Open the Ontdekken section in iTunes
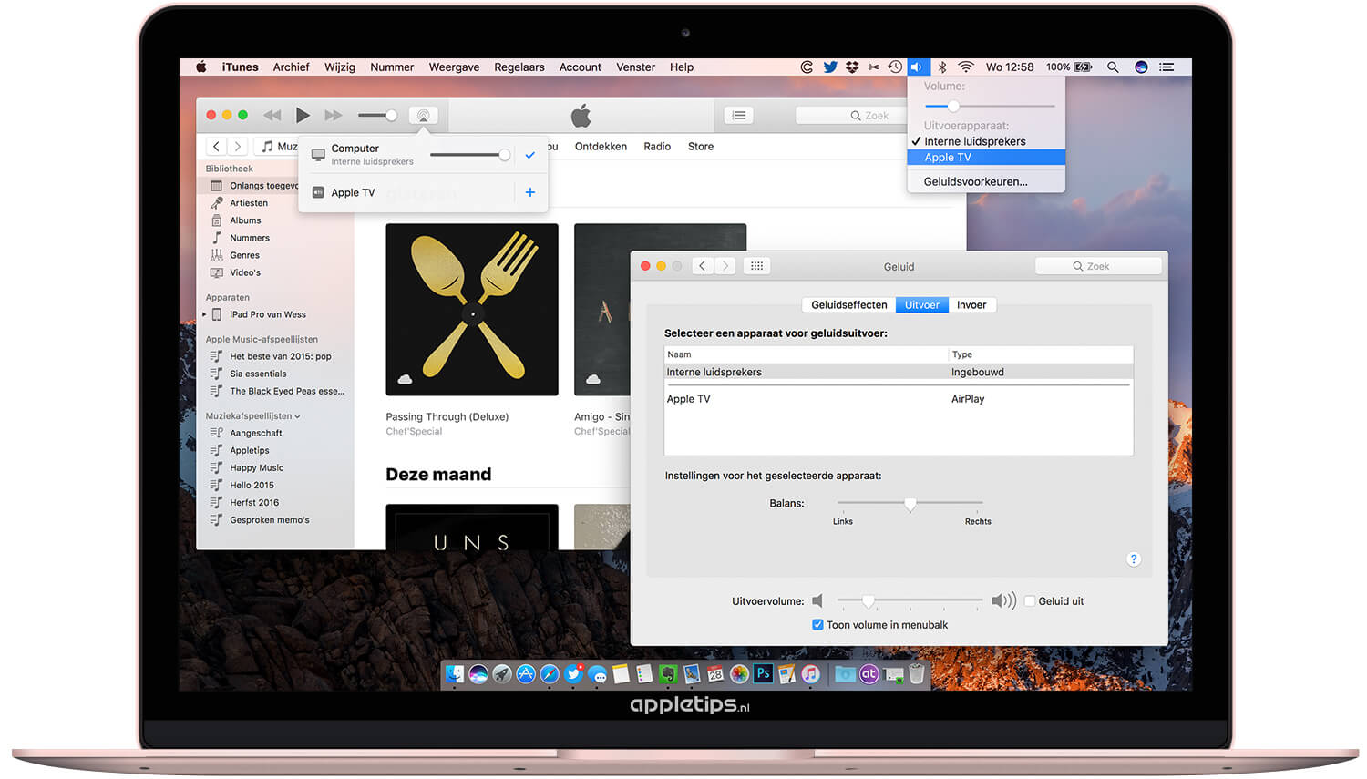Screen dimensions: 1367x779 coord(601,146)
